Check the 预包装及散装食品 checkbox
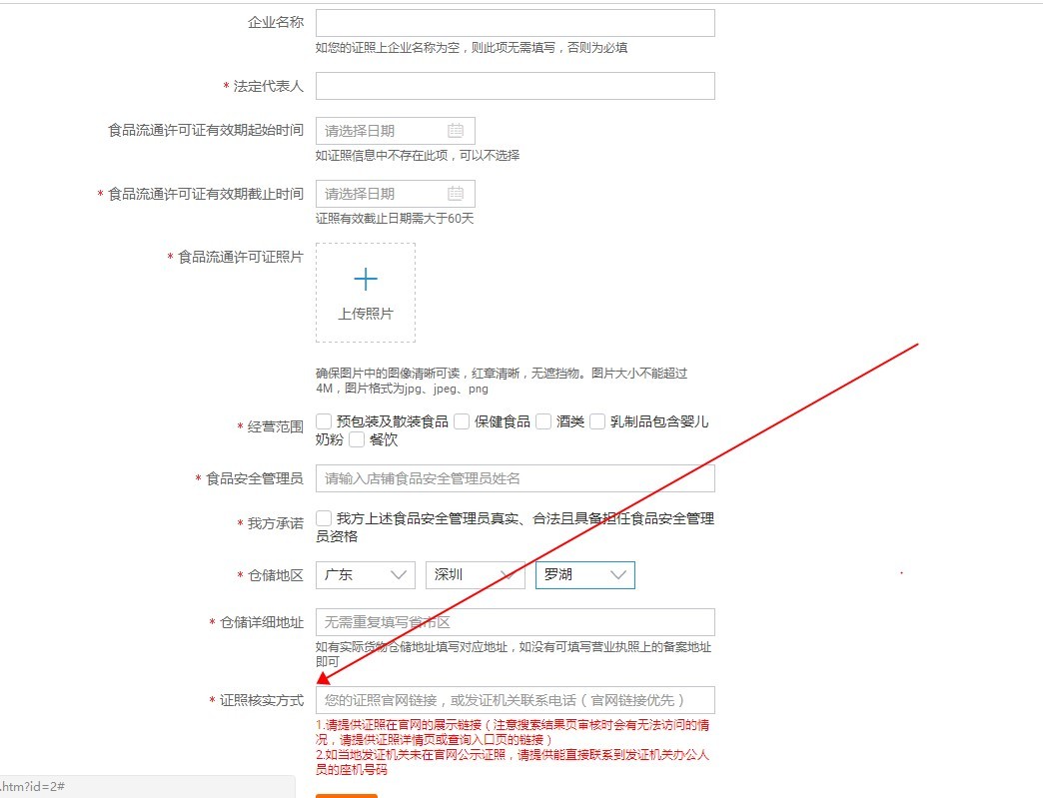Screen dimensions: 1043x798 click(324, 420)
